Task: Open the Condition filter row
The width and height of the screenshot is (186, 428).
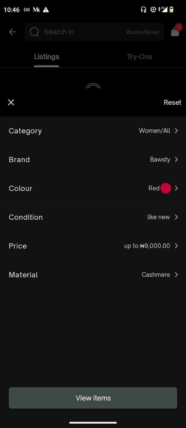Action: pyautogui.click(x=93, y=217)
